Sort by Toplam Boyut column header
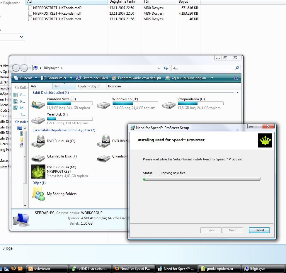The image size is (286, 273). 91,86
